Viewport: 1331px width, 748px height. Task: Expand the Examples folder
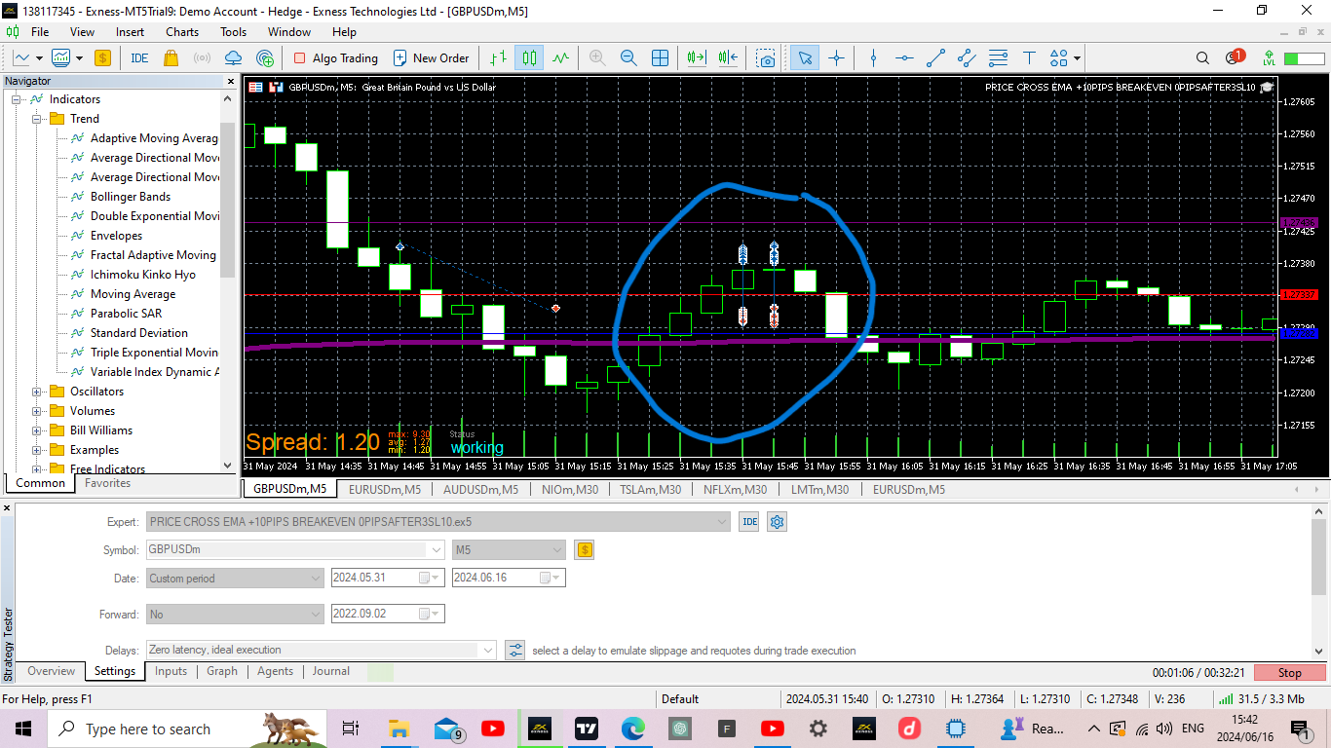[x=38, y=450]
